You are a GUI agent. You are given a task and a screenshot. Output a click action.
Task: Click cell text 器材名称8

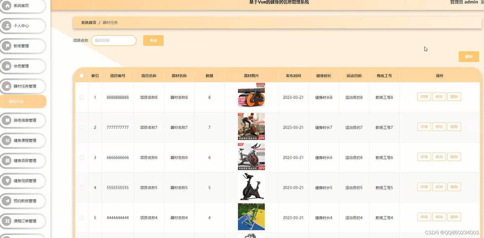coord(179,97)
